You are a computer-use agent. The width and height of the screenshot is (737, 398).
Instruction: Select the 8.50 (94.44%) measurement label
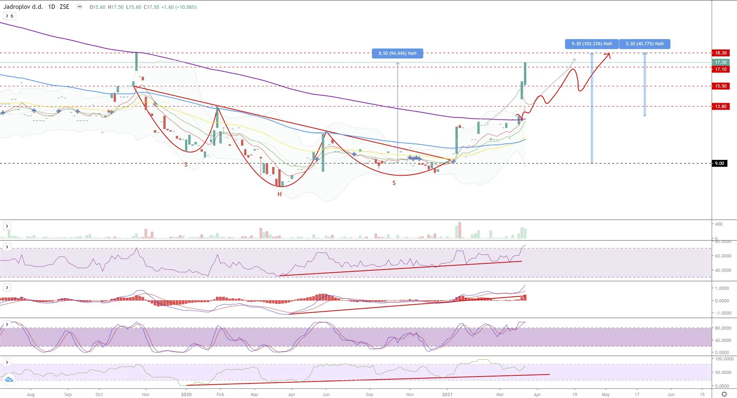(x=397, y=53)
